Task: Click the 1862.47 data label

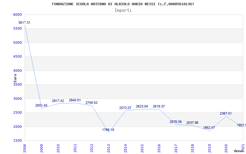Action: coord(209,128)
